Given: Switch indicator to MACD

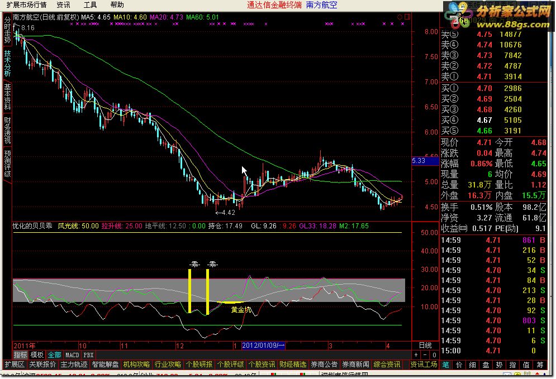Looking at the screenshot, I should [72, 354].
